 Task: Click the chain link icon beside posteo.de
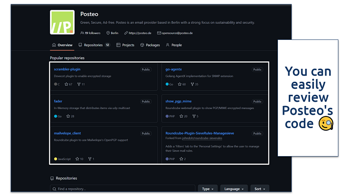pyautogui.click(x=126, y=33)
